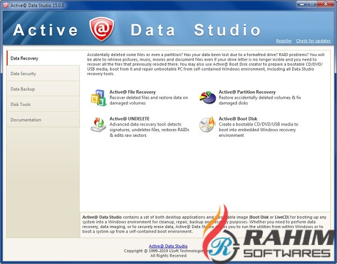
Task: Click the title bar application icon
Action: [6, 5]
